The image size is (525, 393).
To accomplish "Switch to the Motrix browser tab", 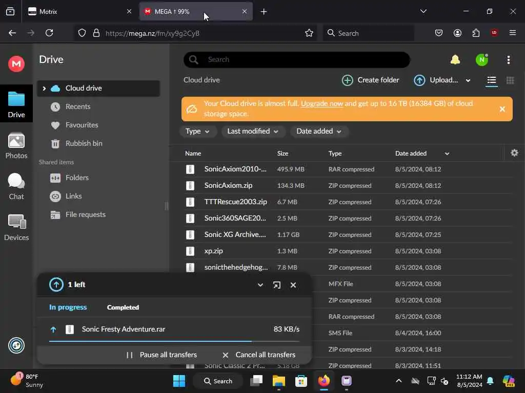I will coord(79,12).
